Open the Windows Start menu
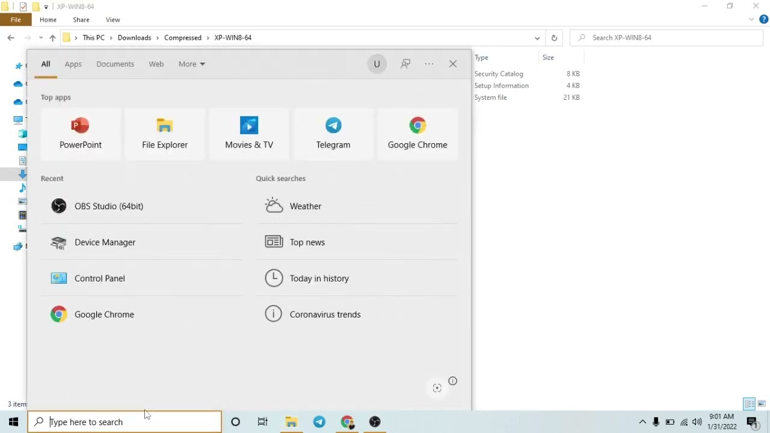Screen dimensions: 770x433 click(14, 422)
